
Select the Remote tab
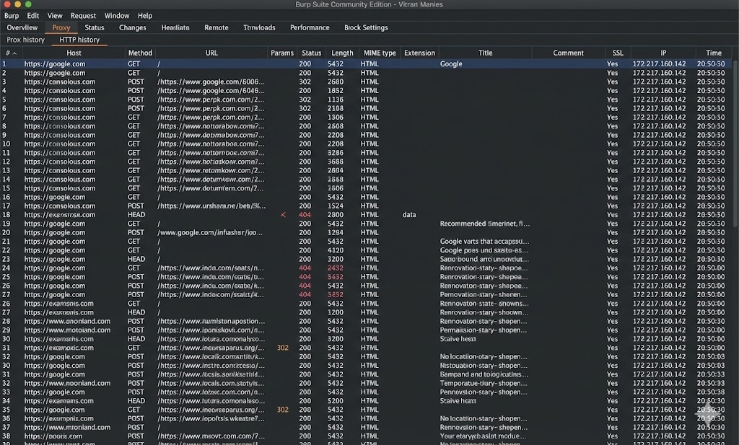(x=217, y=27)
